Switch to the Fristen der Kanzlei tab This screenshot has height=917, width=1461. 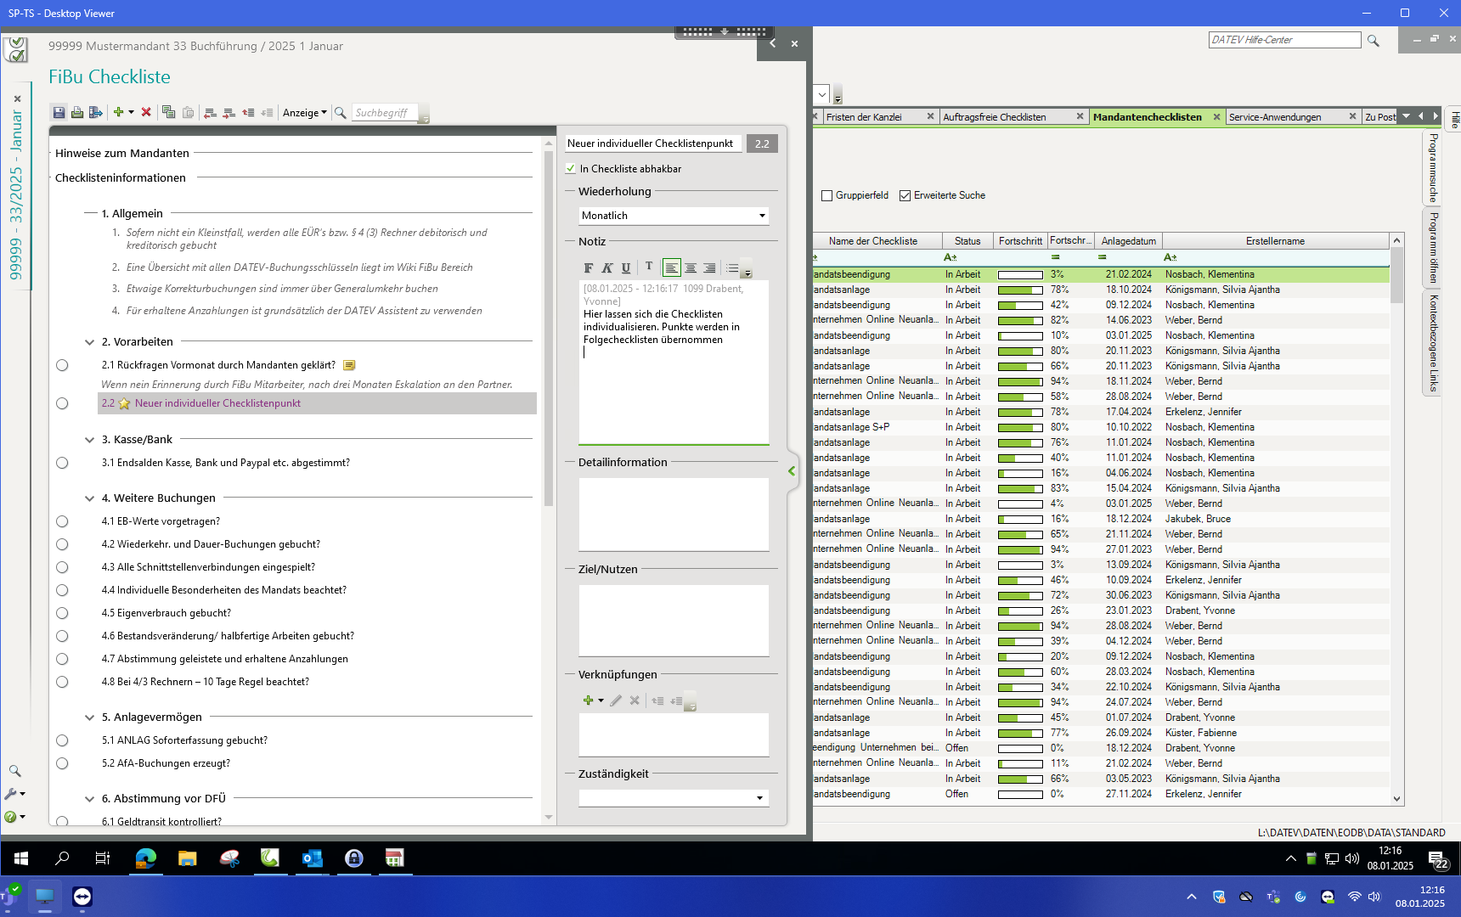[x=864, y=117]
